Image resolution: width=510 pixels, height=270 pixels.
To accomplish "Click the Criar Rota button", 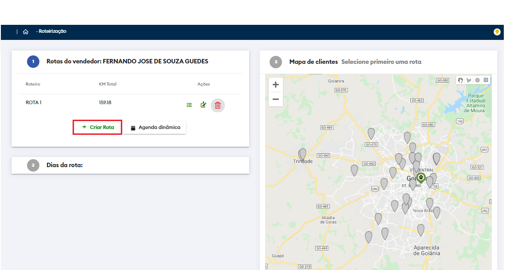I will point(98,127).
